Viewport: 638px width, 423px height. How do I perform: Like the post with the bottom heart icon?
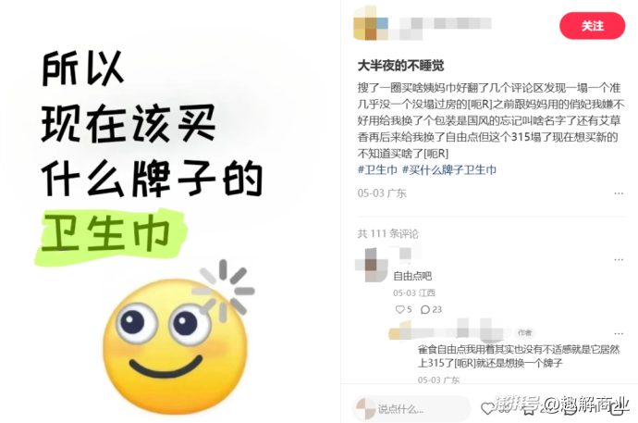(487, 408)
